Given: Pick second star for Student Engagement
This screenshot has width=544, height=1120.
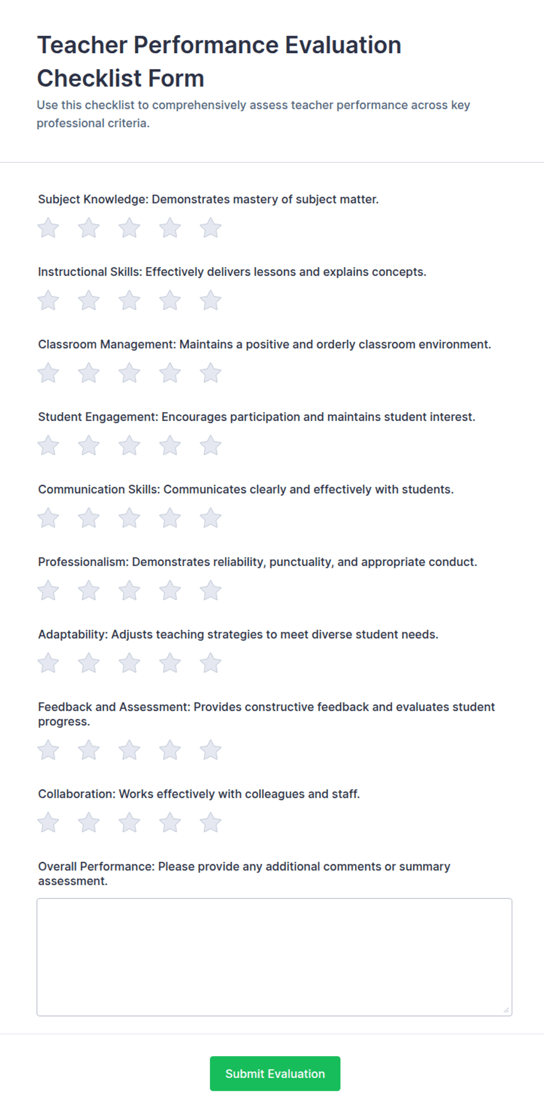Looking at the screenshot, I should coord(89,446).
